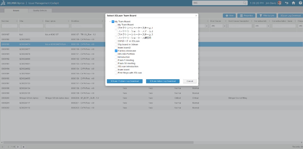Screen dimensions: 303x149
Task: Check the child My Team Board checkbox
Action: pyautogui.click(x=116, y=25)
